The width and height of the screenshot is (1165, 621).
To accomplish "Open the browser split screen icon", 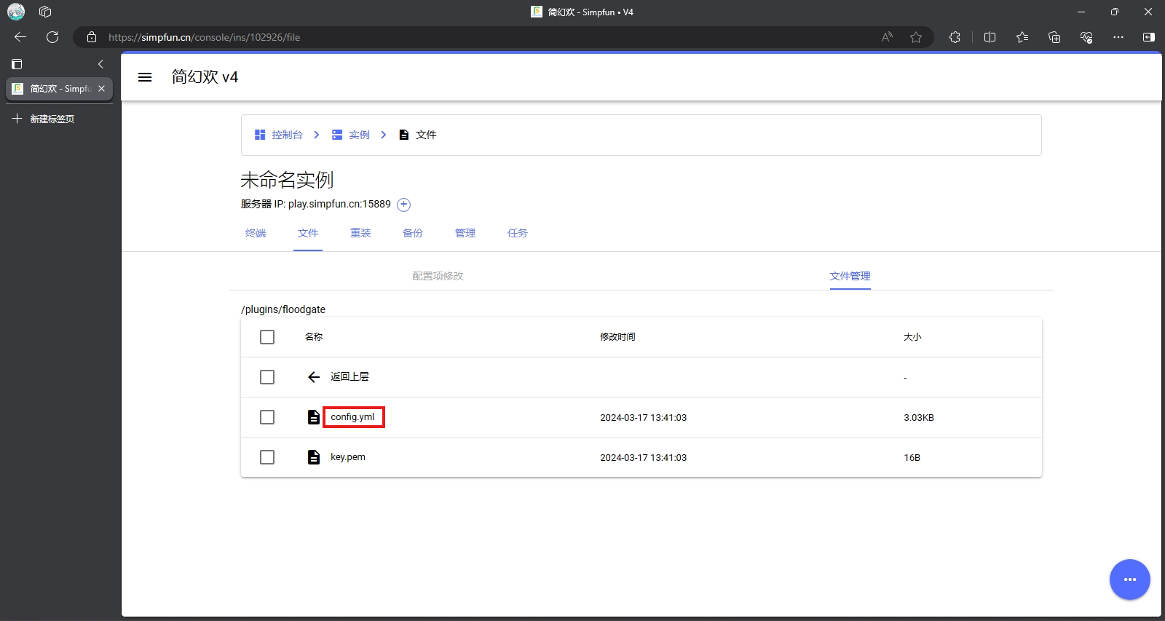I will [x=990, y=37].
